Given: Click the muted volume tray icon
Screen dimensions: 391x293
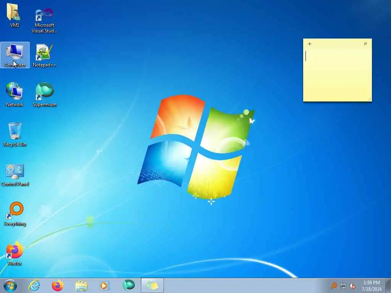Looking at the screenshot, I should coord(352,286).
